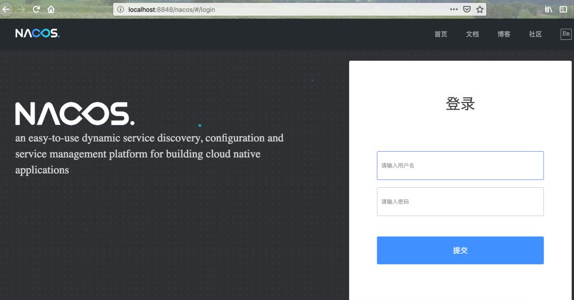This screenshot has width=574, height=300.
Task: Go back with the browser back arrow
Action: coord(6,9)
